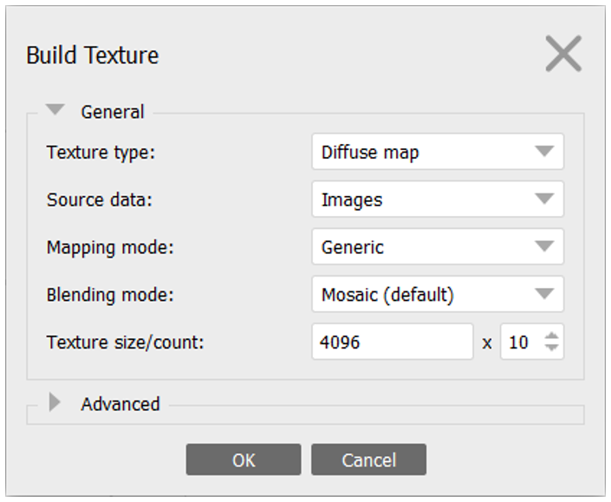Close the Build Texture dialog
The width and height of the screenshot is (611, 502).
click(x=562, y=55)
